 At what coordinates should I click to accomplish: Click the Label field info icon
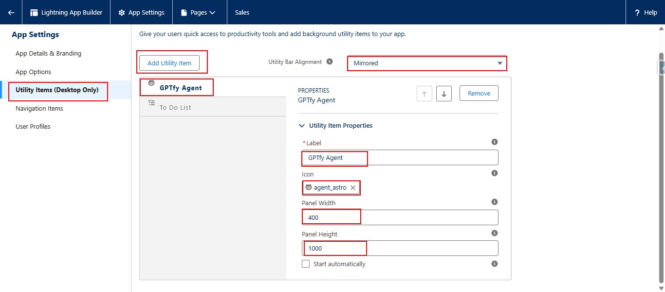[495, 142]
